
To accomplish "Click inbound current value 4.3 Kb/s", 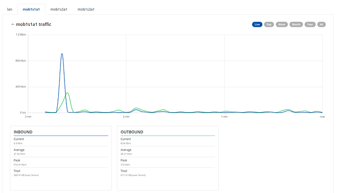I will click(18, 143).
